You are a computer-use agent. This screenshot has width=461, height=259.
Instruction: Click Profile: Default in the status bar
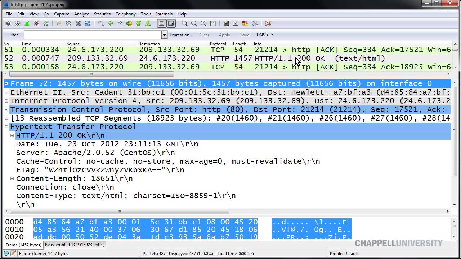[x=344, y=253]
